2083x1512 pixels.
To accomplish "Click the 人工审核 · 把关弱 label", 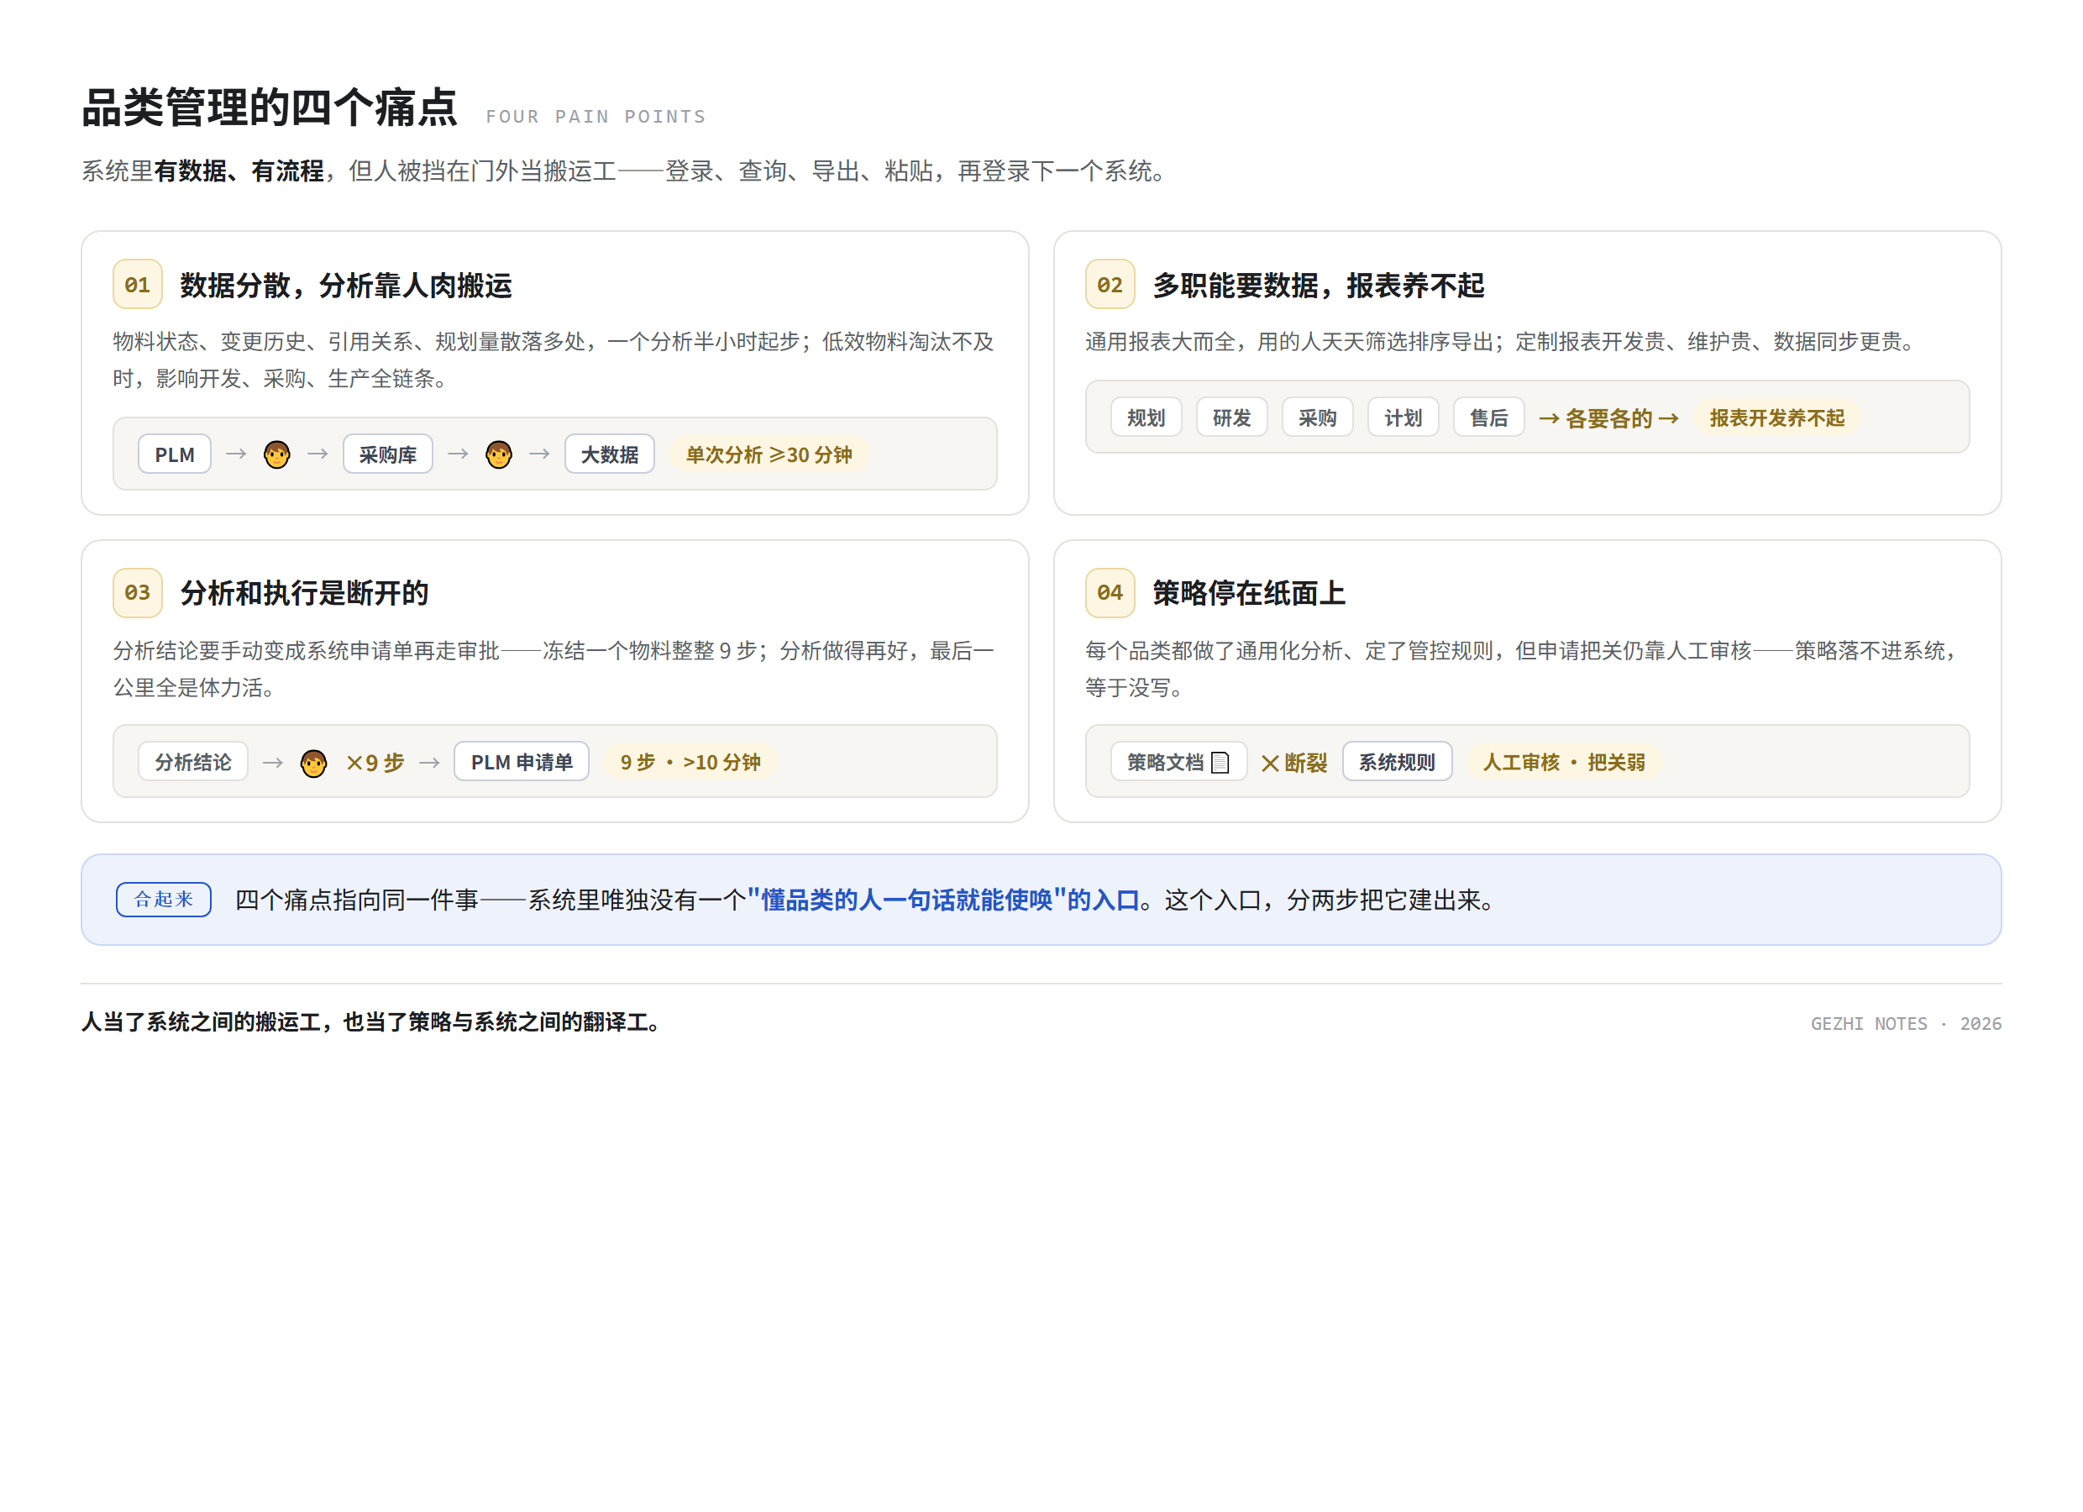I will click(1564, 763).
